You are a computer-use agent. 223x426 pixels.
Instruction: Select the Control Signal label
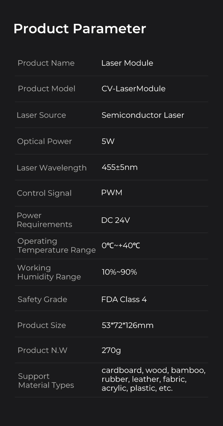(44, 193)
